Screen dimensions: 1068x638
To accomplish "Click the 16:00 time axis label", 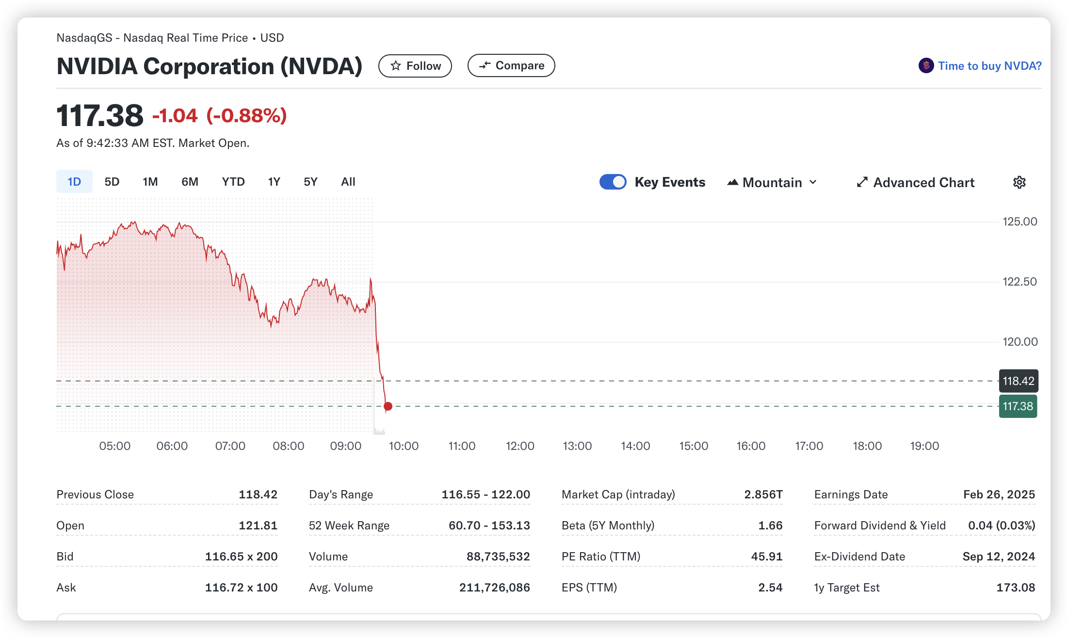I will tap(751, 446).
